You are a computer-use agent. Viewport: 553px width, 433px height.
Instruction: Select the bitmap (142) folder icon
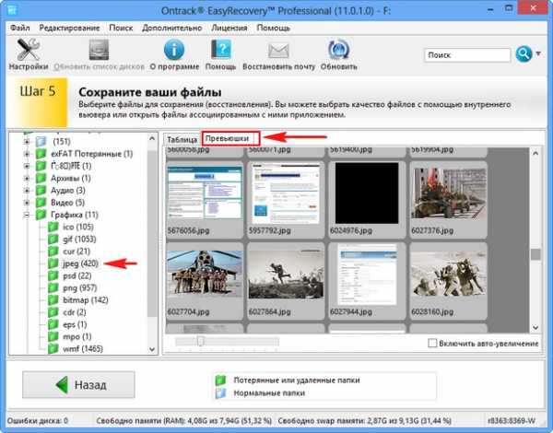(53, 299)
